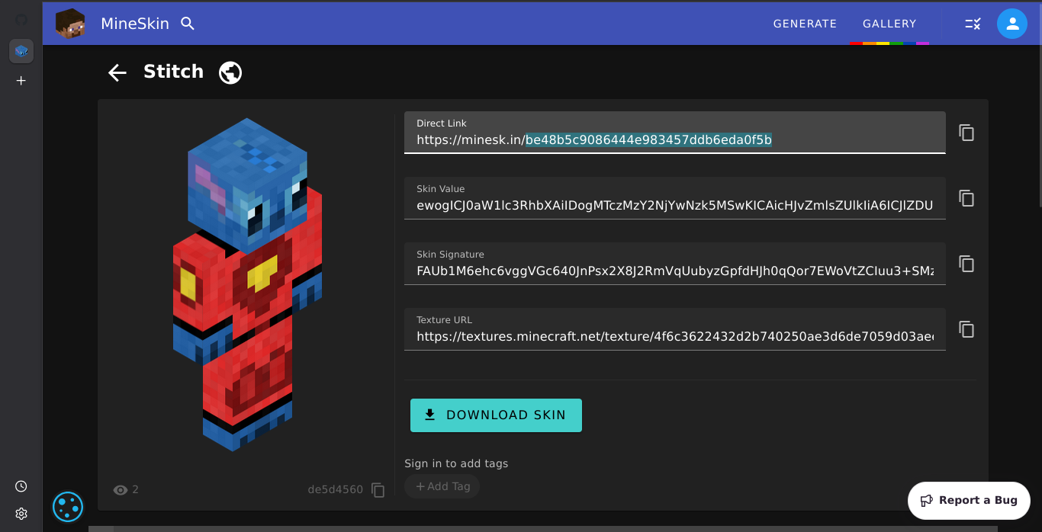Copy the skin ID de5d4560
1042x532 pixels.
coord(378,490)
